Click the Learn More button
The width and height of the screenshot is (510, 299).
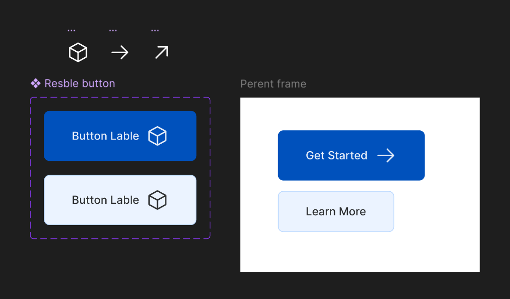pyautogui.click(x=336, y=212)
